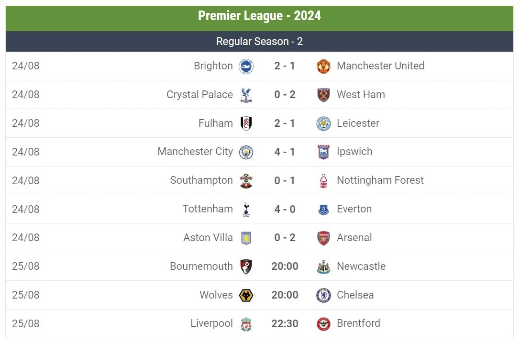Click the West Ham hammers crest
Image resolution: width=520 pixels, height=344 pixels.
click(x=323, y=95)
